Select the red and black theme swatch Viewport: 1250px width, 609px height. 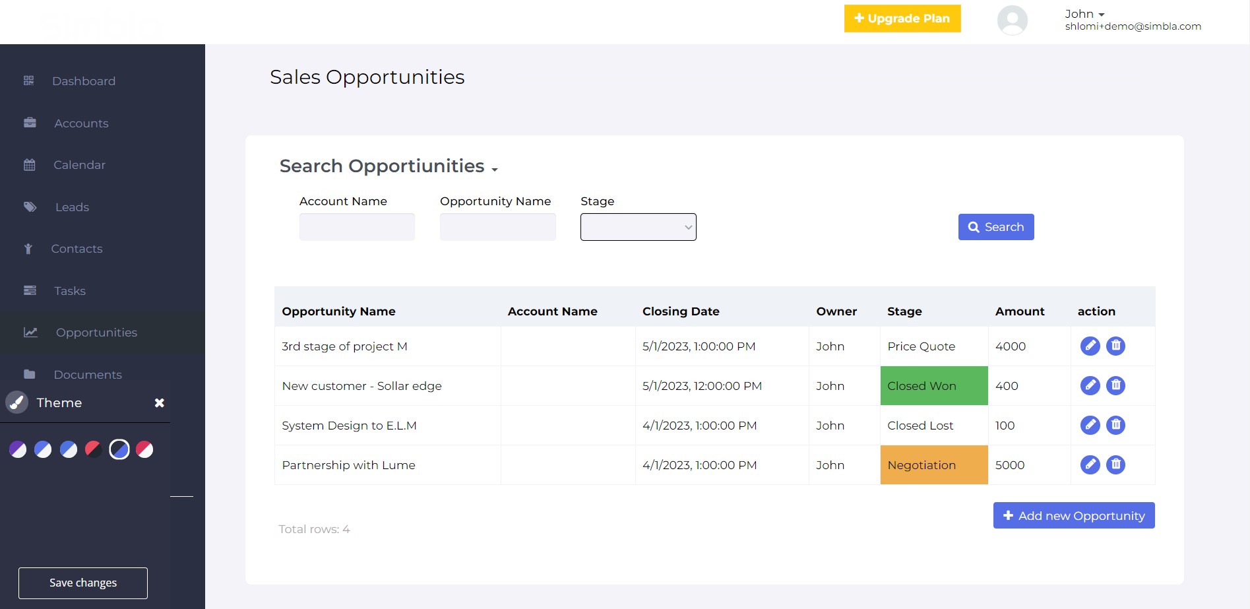[94, 449]
